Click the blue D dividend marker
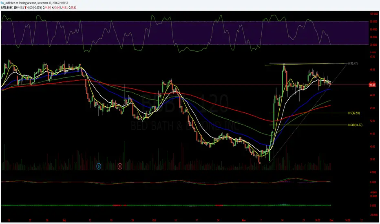The image size is (380, 224). point(99,166)
